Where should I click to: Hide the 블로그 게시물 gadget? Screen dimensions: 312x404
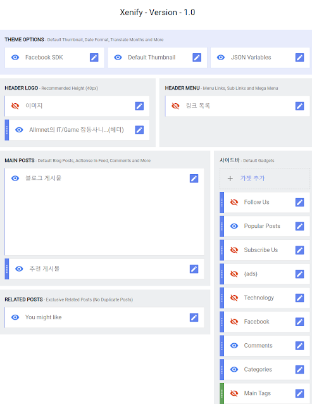pyautogui.click(x=15, y=179)
